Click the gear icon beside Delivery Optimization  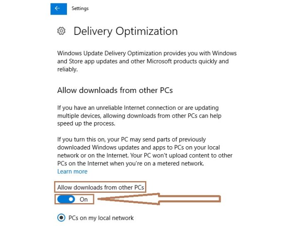coord(61,31)
